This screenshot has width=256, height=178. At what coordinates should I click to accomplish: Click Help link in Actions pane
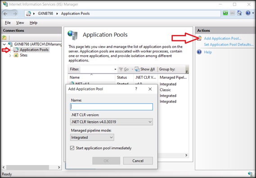(x=208, y=52)
